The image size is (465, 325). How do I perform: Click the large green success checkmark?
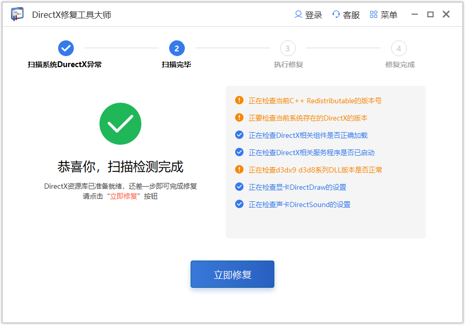120,124
